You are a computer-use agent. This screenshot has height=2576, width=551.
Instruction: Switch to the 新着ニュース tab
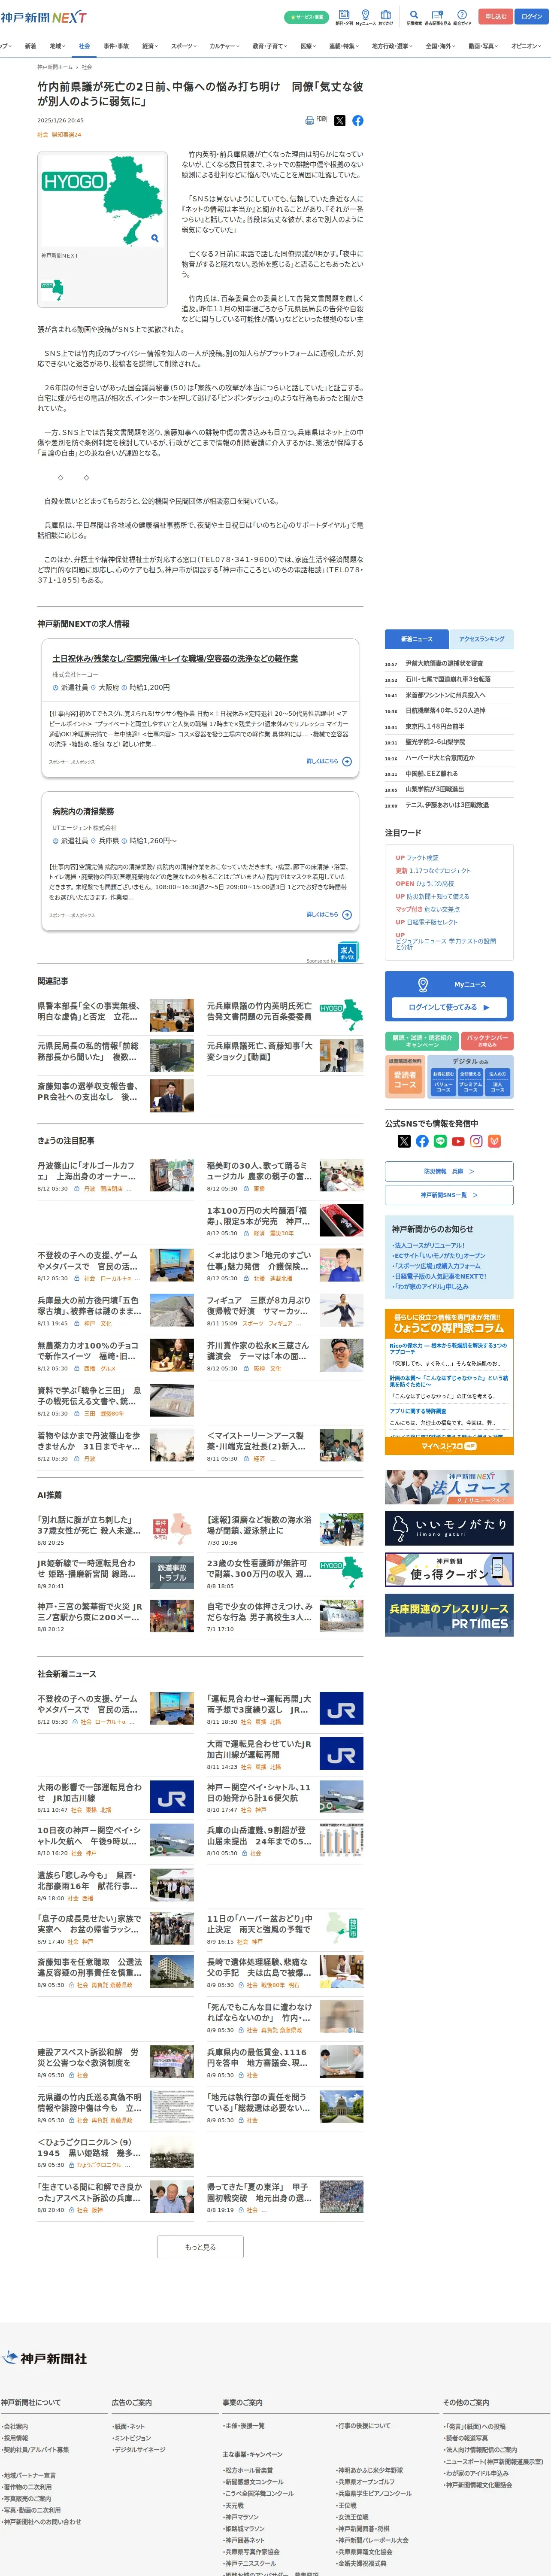417,638
